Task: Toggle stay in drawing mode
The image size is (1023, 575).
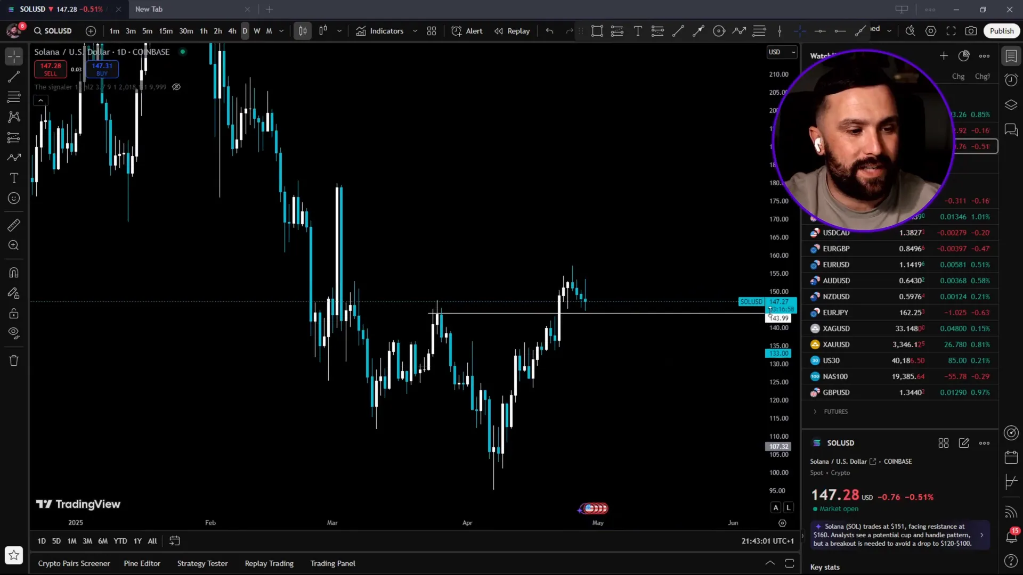Action: tap(14, 293)
